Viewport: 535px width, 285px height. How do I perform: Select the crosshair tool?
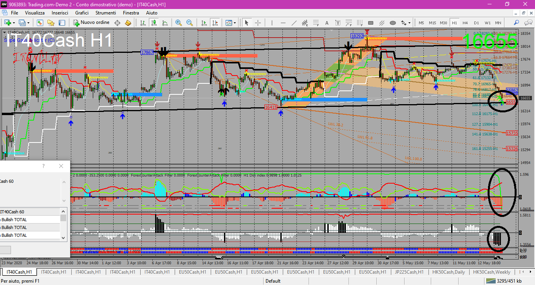(x=258, y=23)
